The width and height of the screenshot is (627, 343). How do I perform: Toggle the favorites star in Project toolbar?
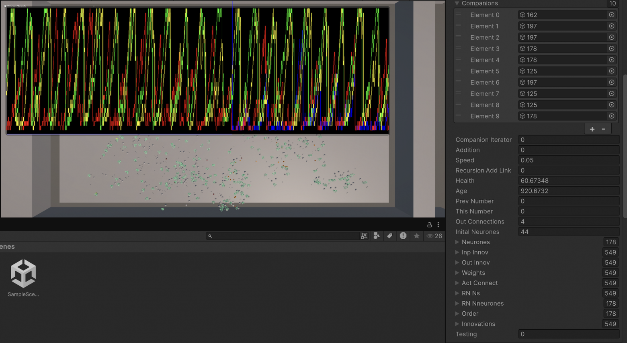(417, 236)
